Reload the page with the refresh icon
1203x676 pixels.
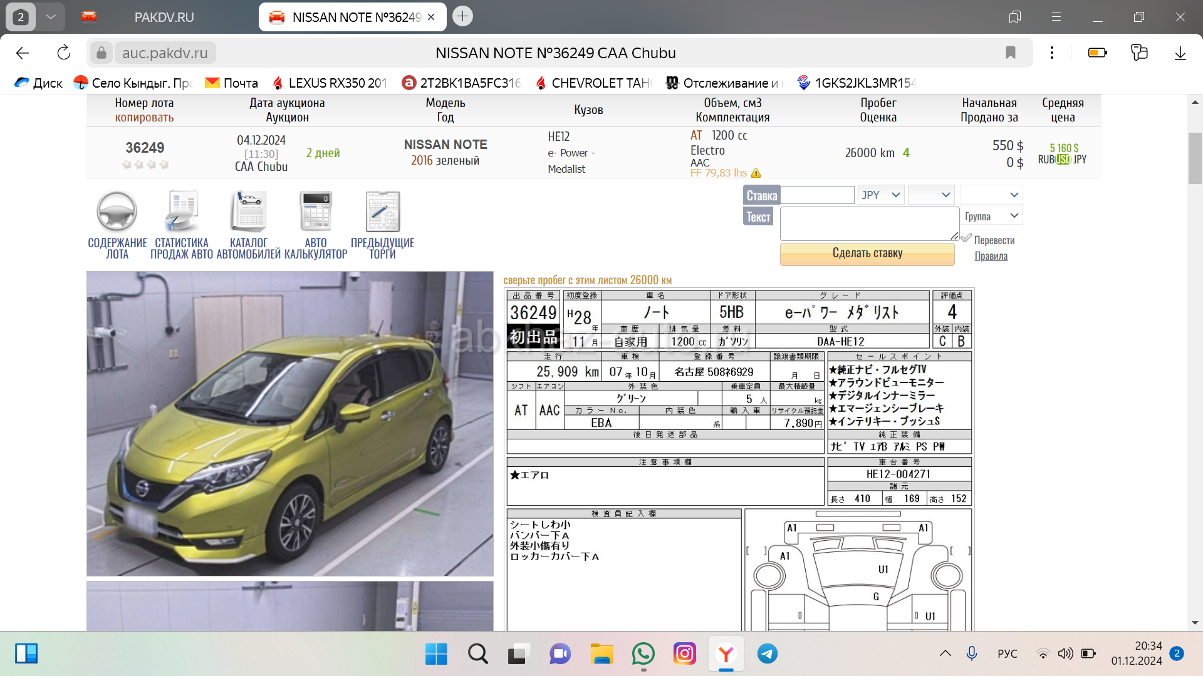coord(64,53)
